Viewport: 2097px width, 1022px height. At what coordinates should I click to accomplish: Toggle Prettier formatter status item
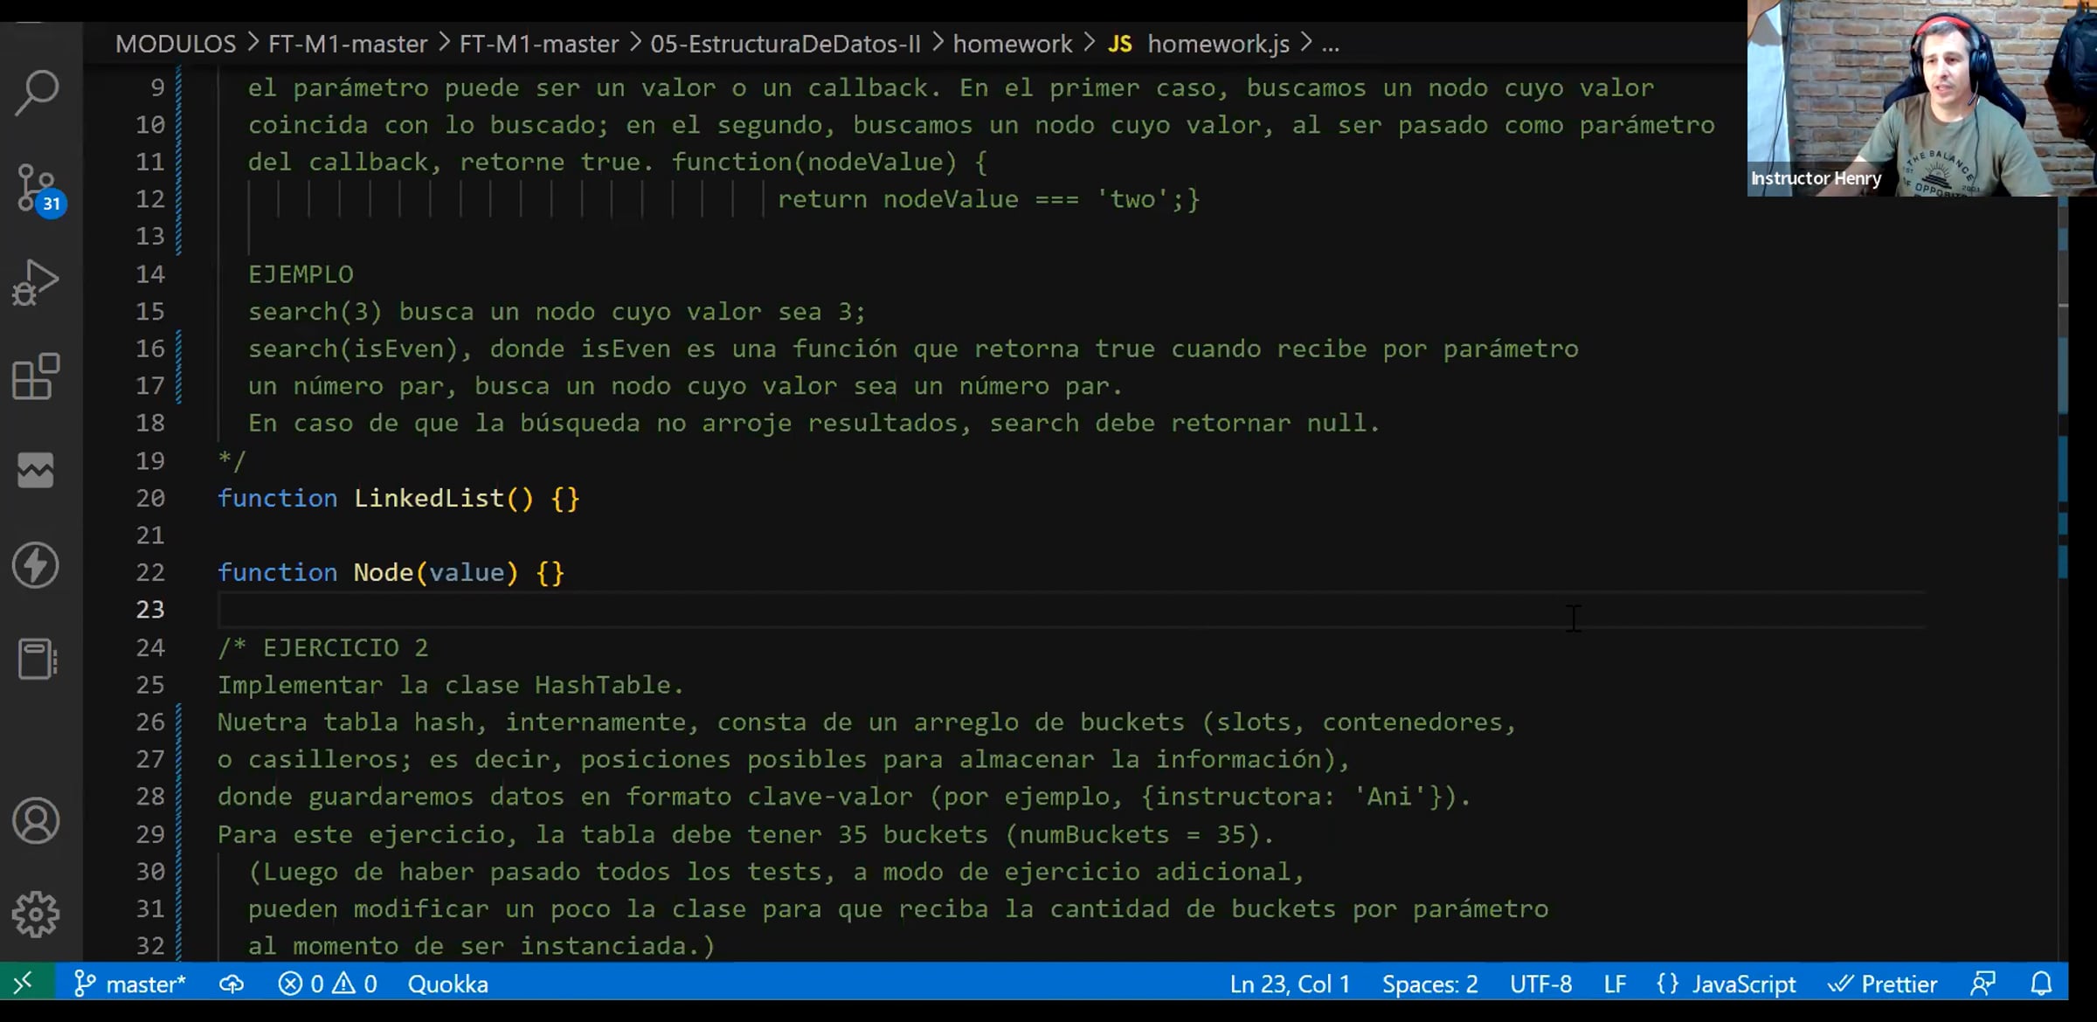(x=1883, y=984)
